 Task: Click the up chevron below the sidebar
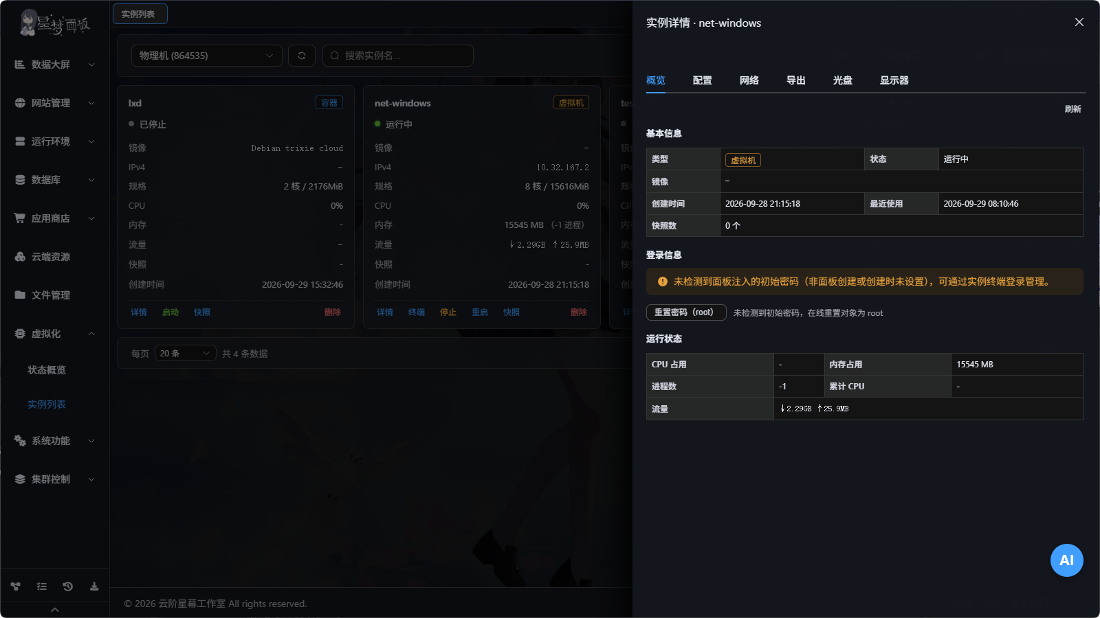tap(55, 610)
